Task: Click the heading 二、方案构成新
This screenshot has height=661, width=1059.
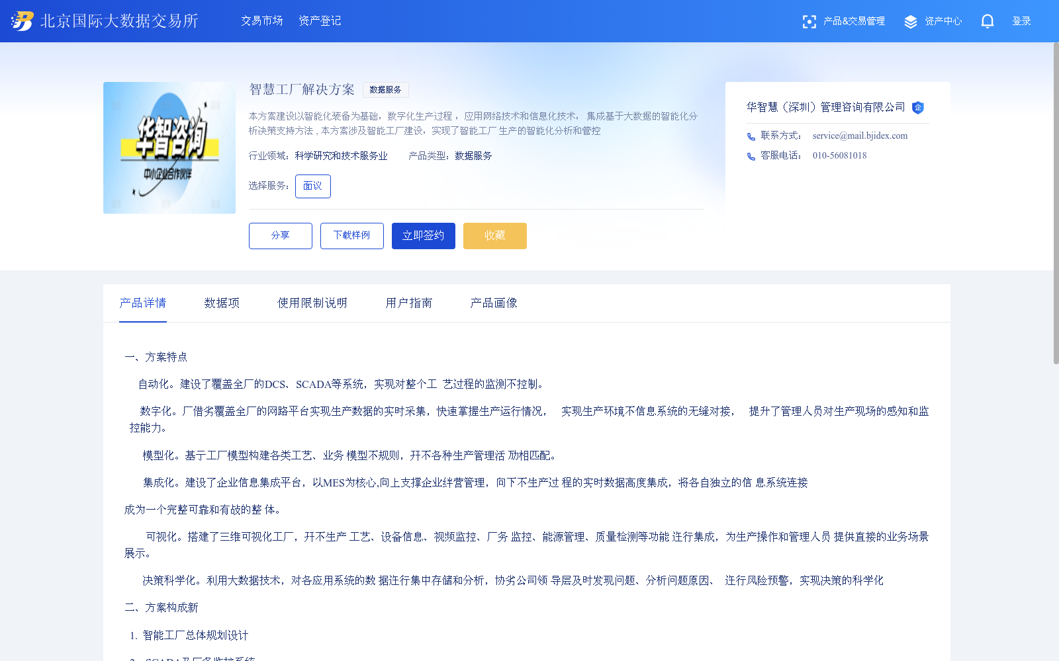Action: 161,607
